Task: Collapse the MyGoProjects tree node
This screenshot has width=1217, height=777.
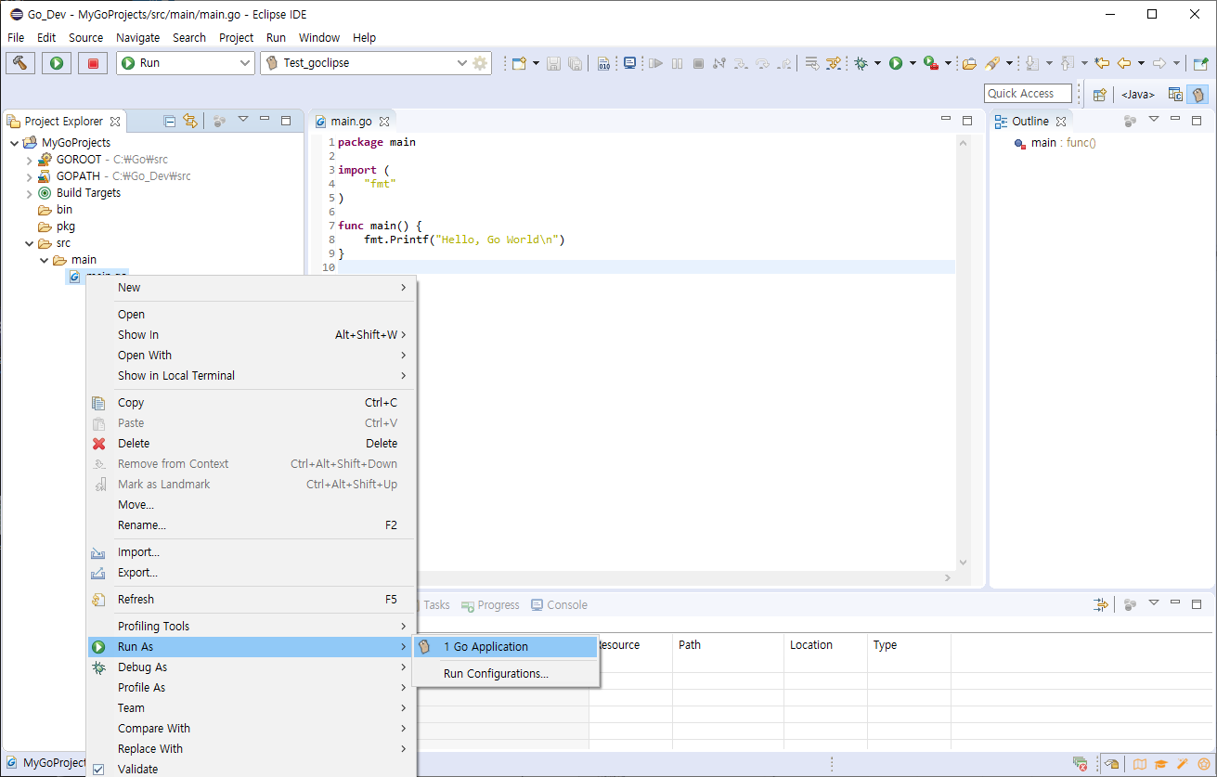Action: 14,143
